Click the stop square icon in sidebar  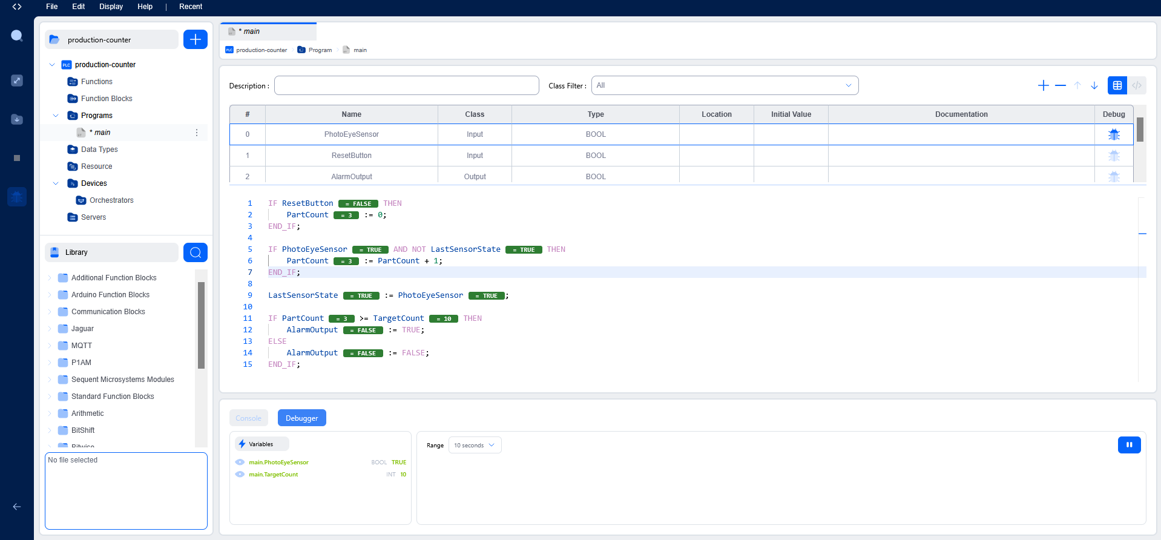17,158
